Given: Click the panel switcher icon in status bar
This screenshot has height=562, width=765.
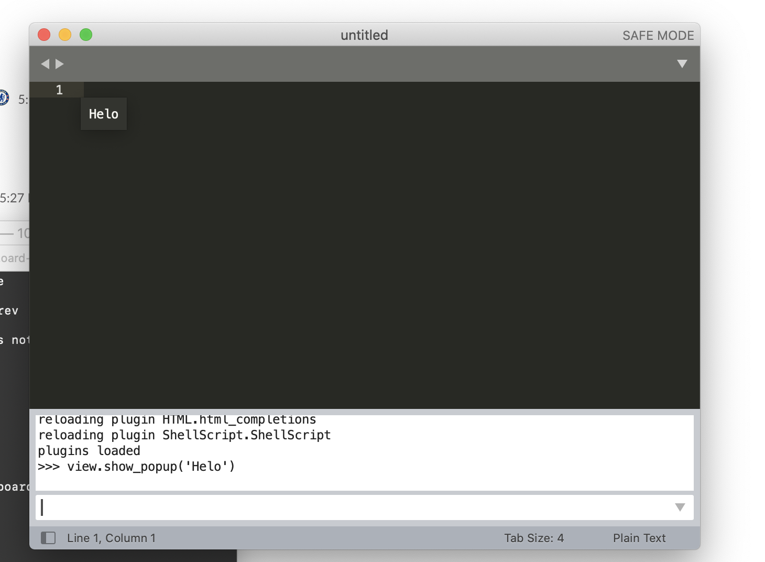Looking at the screenshot, I should 48,538.
